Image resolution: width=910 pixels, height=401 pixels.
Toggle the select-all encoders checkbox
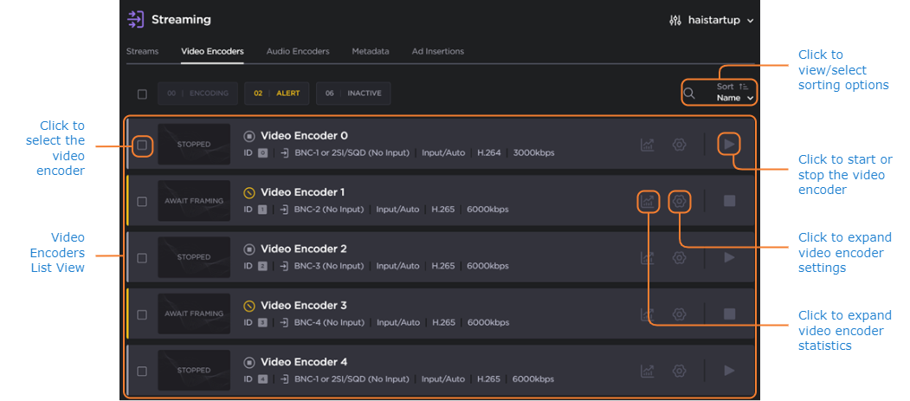(142, 94)
